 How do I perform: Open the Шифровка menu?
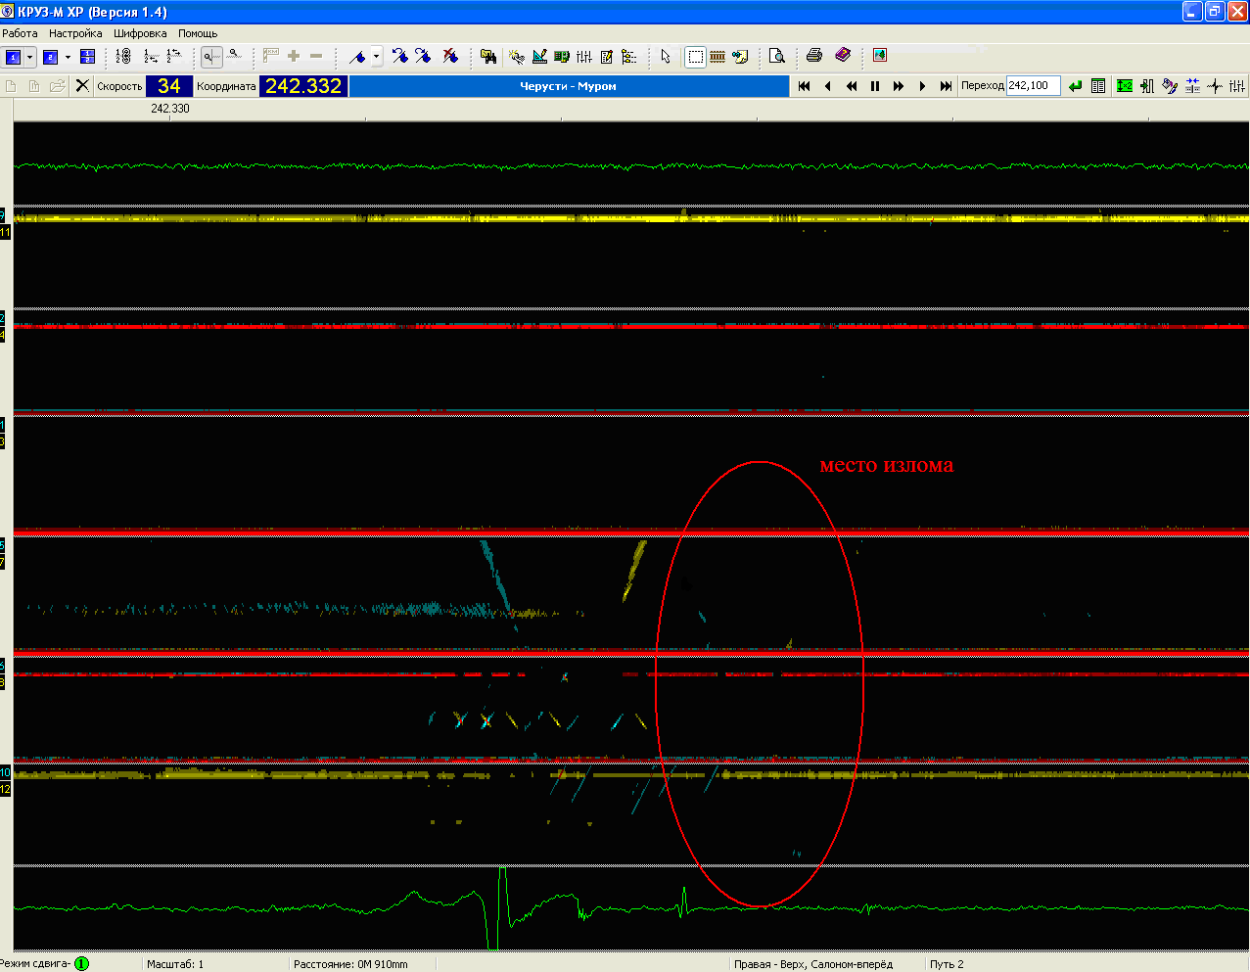(140, 33)
